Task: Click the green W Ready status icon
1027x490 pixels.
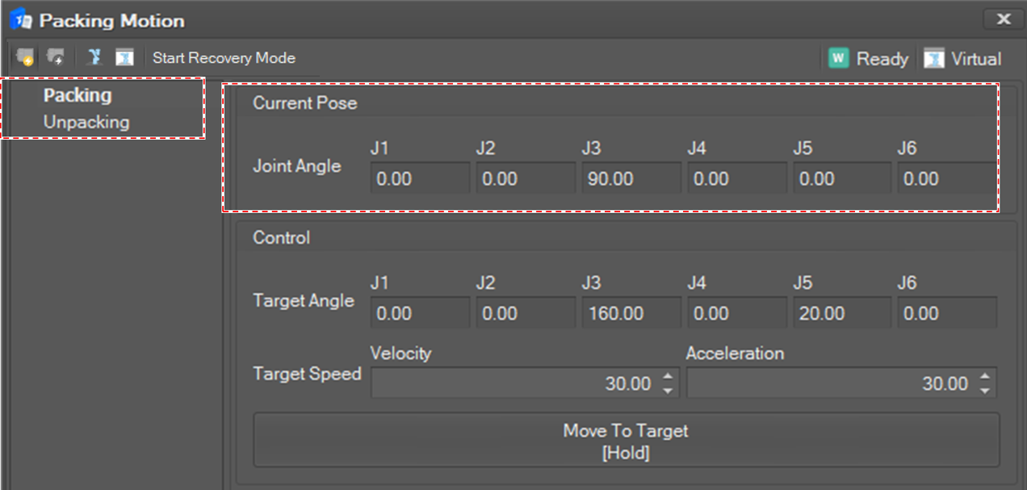Action: 839,59
